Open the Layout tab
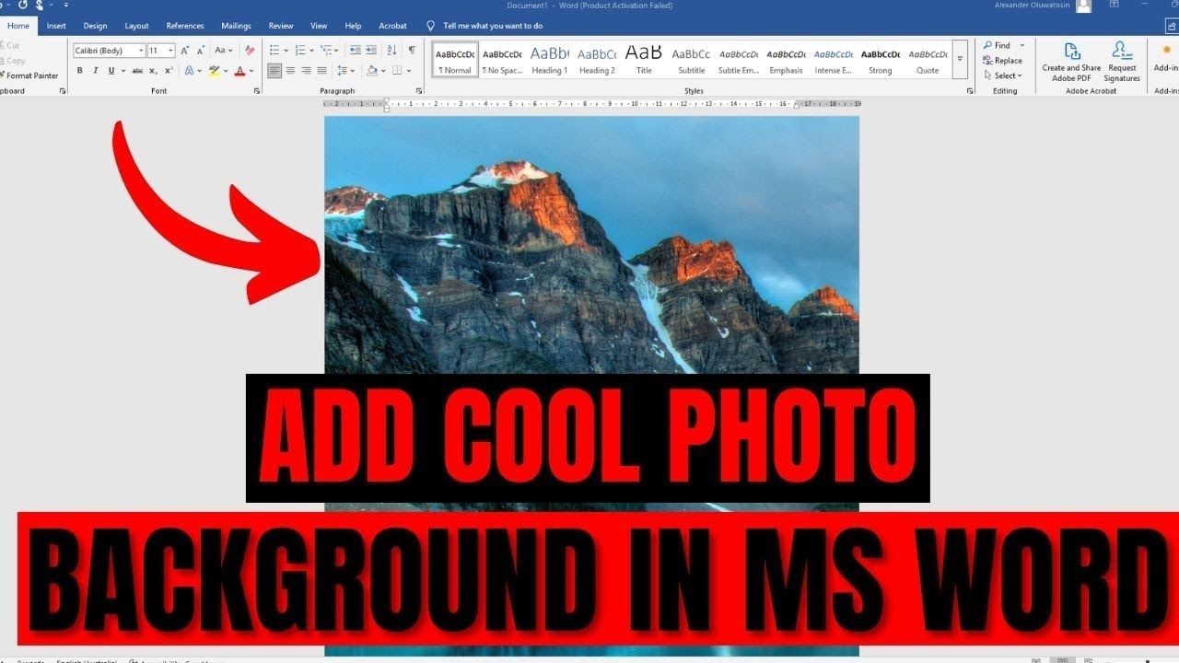Viewport: 1179px width, 663px height. [x=136, y=26]
